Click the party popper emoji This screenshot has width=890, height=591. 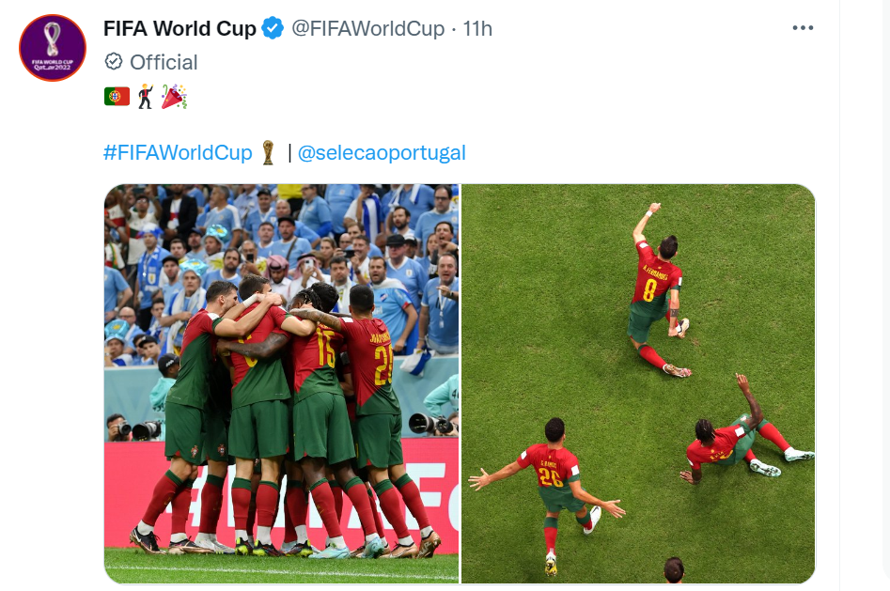174,97
